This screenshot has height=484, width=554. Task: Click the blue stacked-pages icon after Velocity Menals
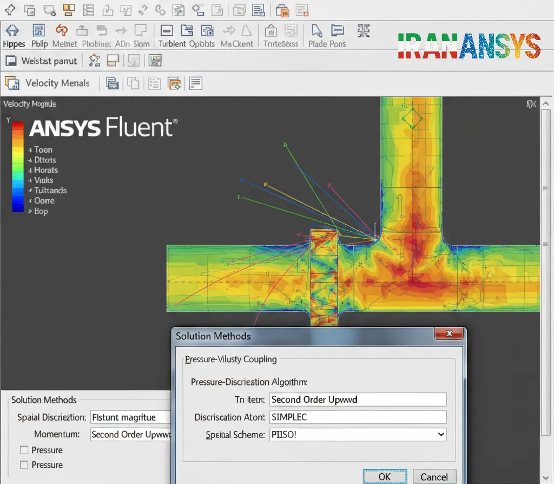click(112, 83)
